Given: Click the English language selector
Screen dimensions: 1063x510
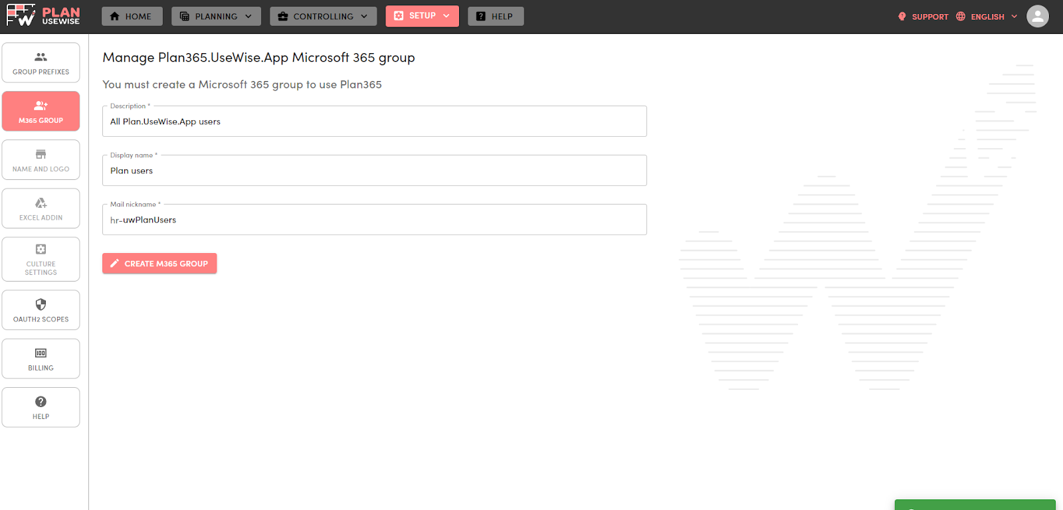Looking at the screenshot, I should pos(987,17).
